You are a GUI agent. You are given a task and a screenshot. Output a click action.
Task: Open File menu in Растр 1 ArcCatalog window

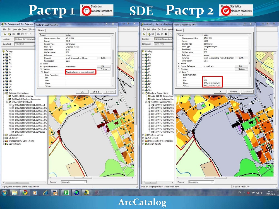(x=5, y=29)
